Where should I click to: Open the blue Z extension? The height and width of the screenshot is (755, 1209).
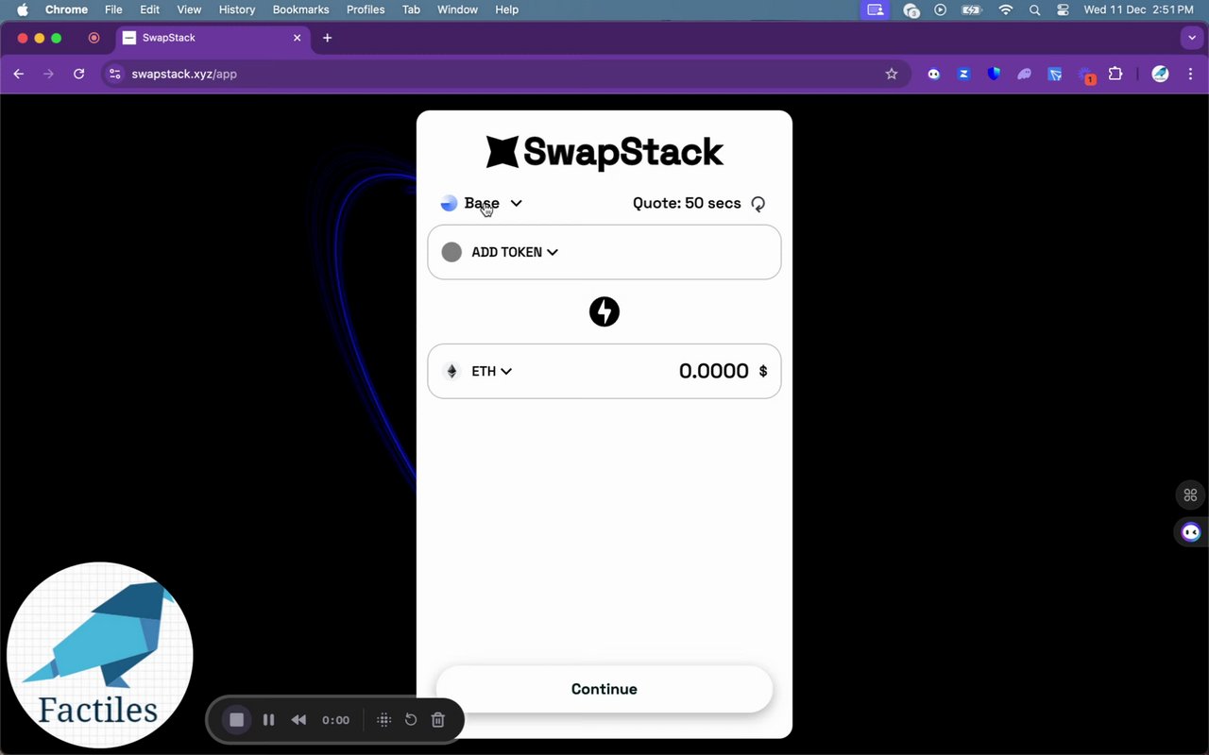pos(963,74)
